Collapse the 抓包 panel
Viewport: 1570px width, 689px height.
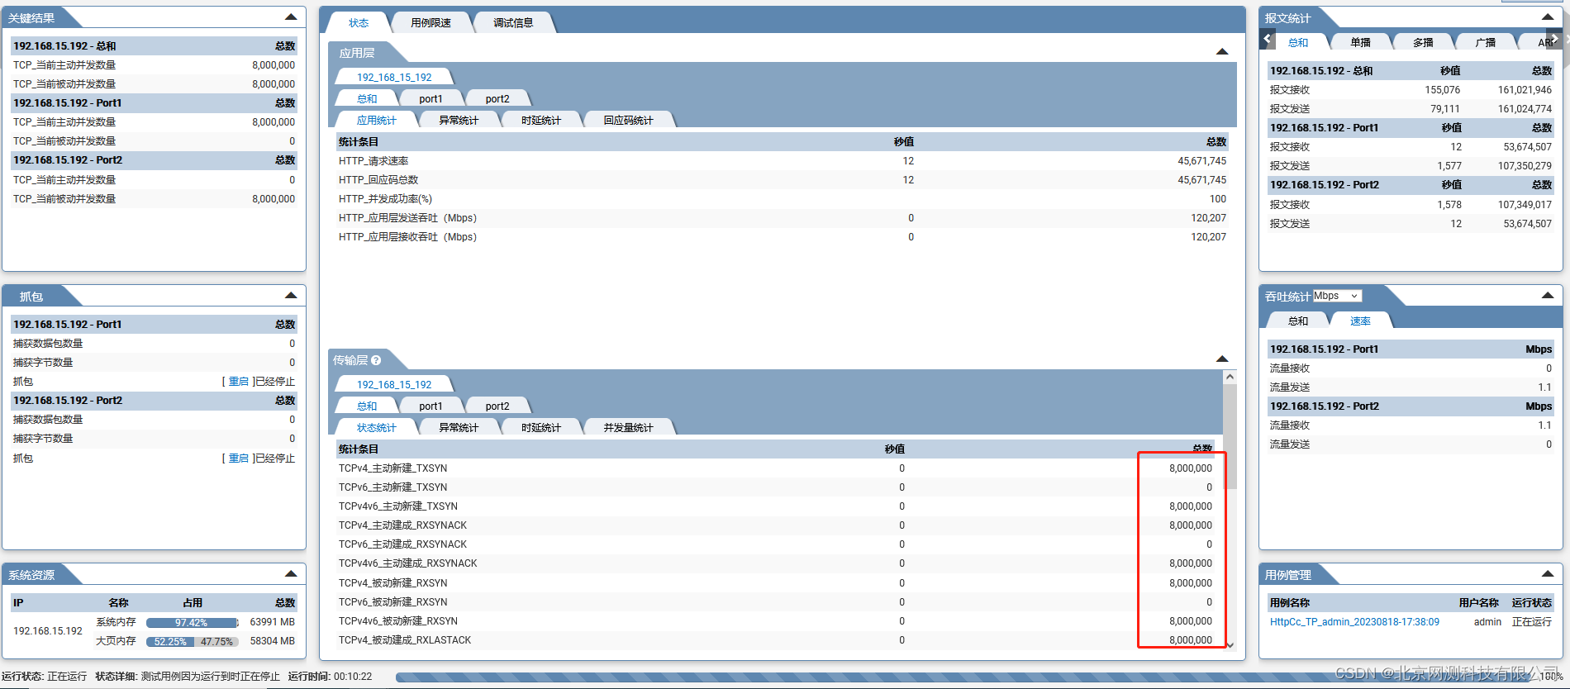(291, 295)
